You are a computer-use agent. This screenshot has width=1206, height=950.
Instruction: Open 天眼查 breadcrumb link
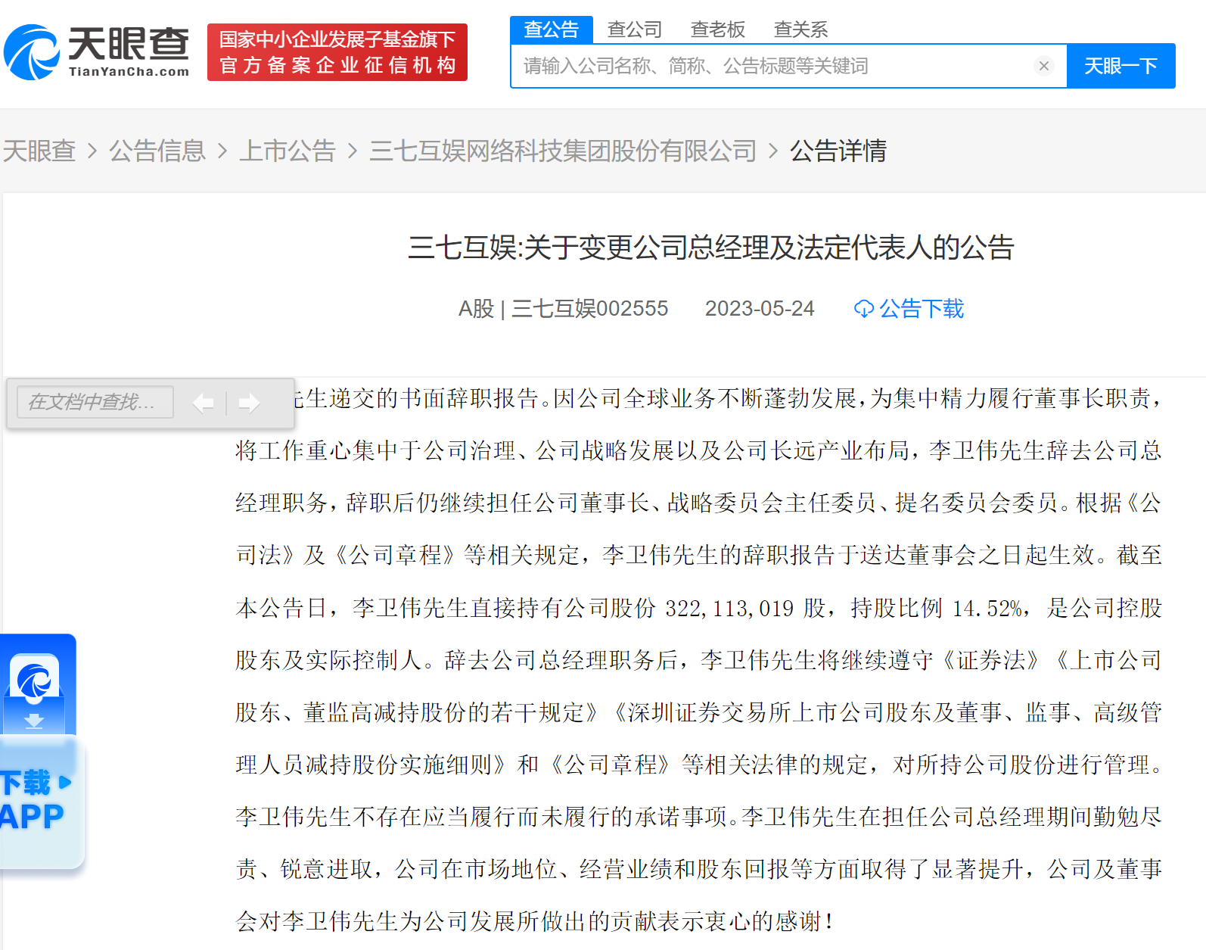(x=39, y=151)
